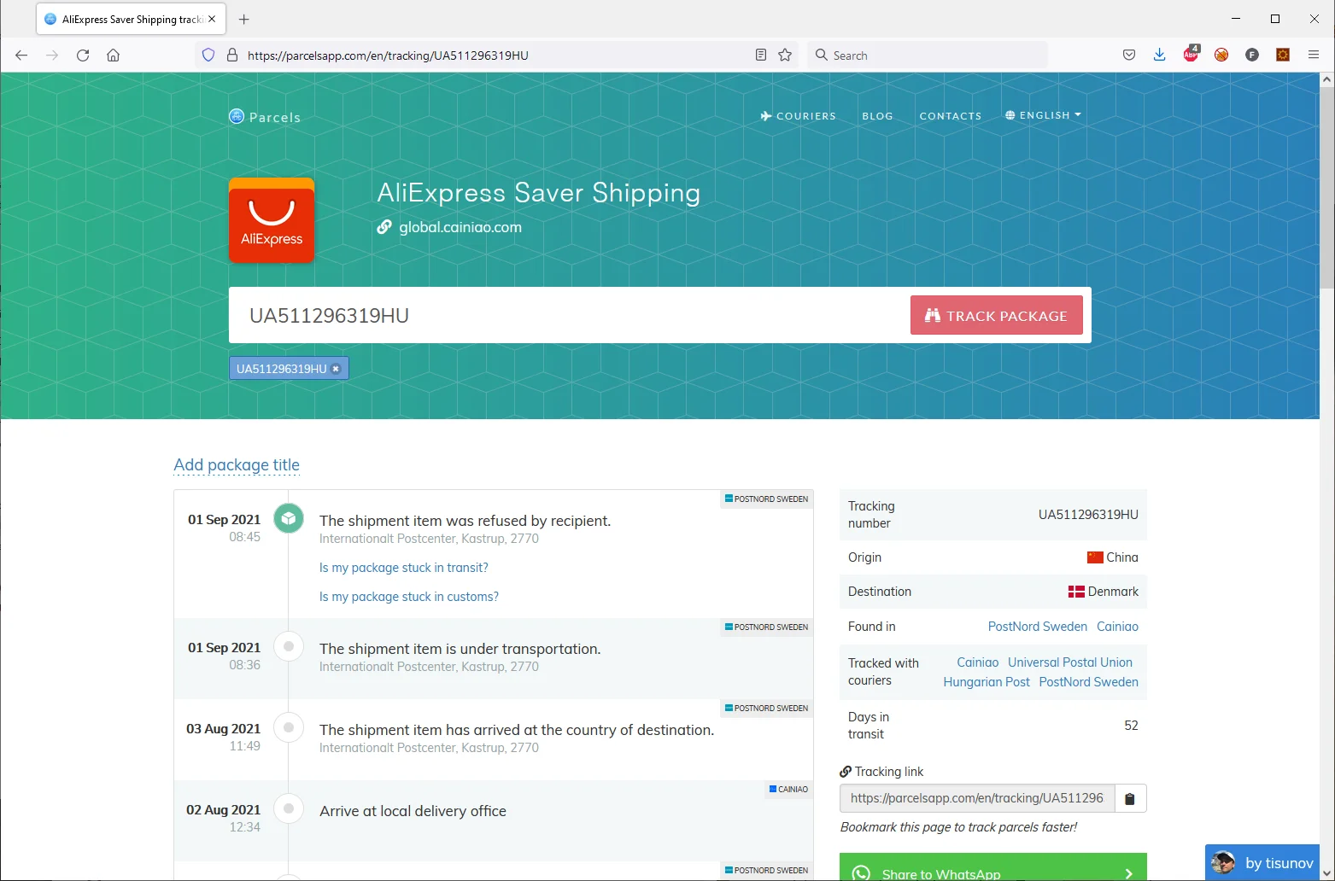Copy tracking link with clipboard icon

click(x=1130, y=799)
